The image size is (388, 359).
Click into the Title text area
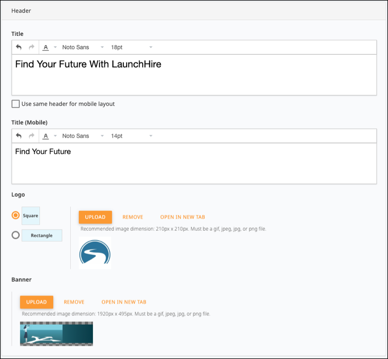194,75
